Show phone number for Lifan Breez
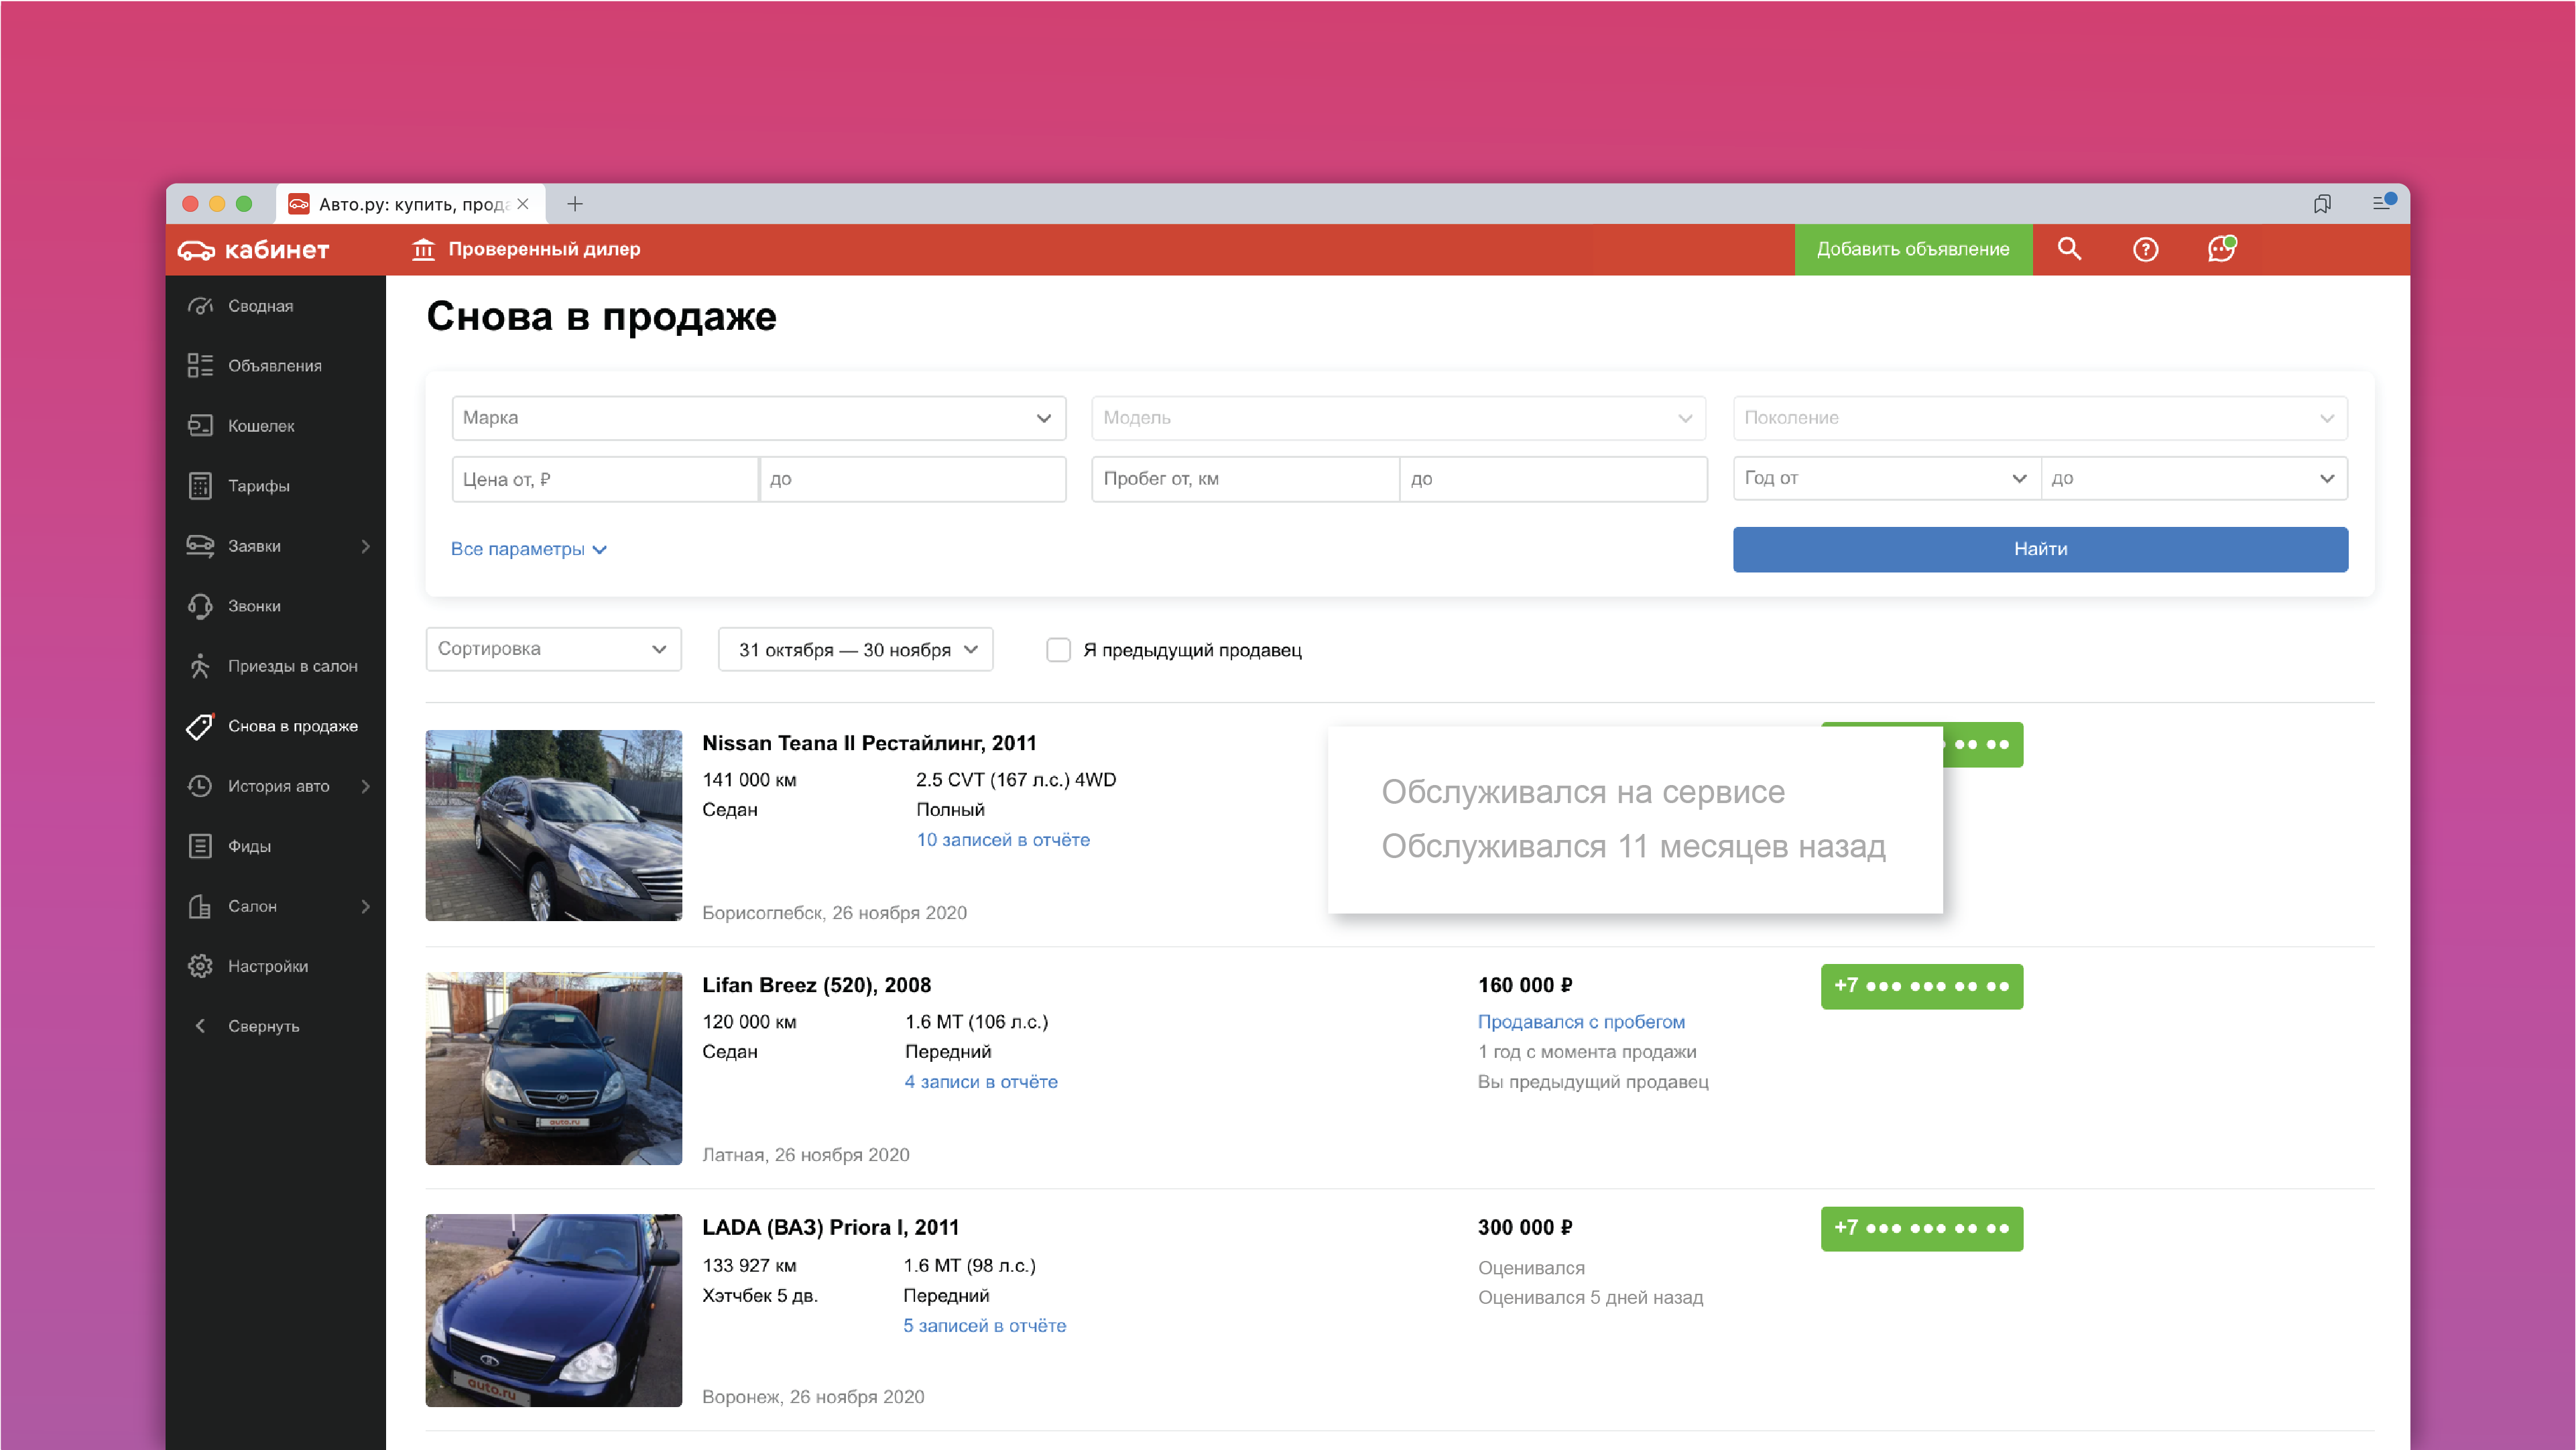The height and width of the screenshot is (1450, 2576). tap(1921, 986)
